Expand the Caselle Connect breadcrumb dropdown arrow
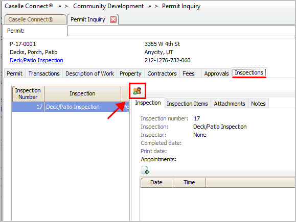Viewport: 296px width, 222px height. [60, 7]
